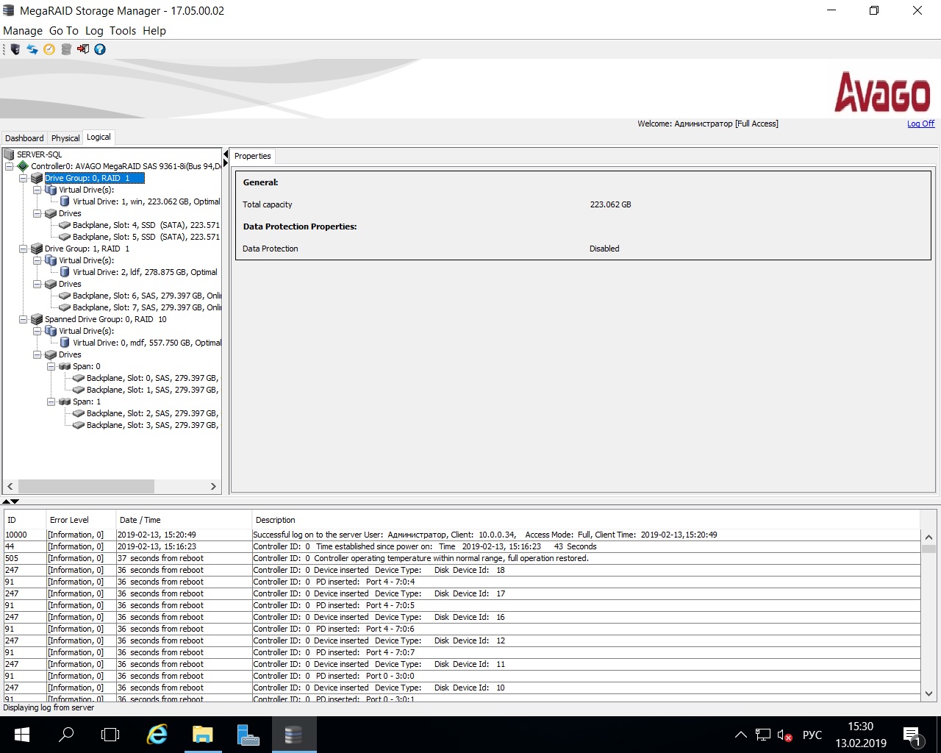The width and height of the screenshot is (941, 753).
Task: Click the Span: 0 disks icon
Action: pyautogui.click(x=65, y=366)
